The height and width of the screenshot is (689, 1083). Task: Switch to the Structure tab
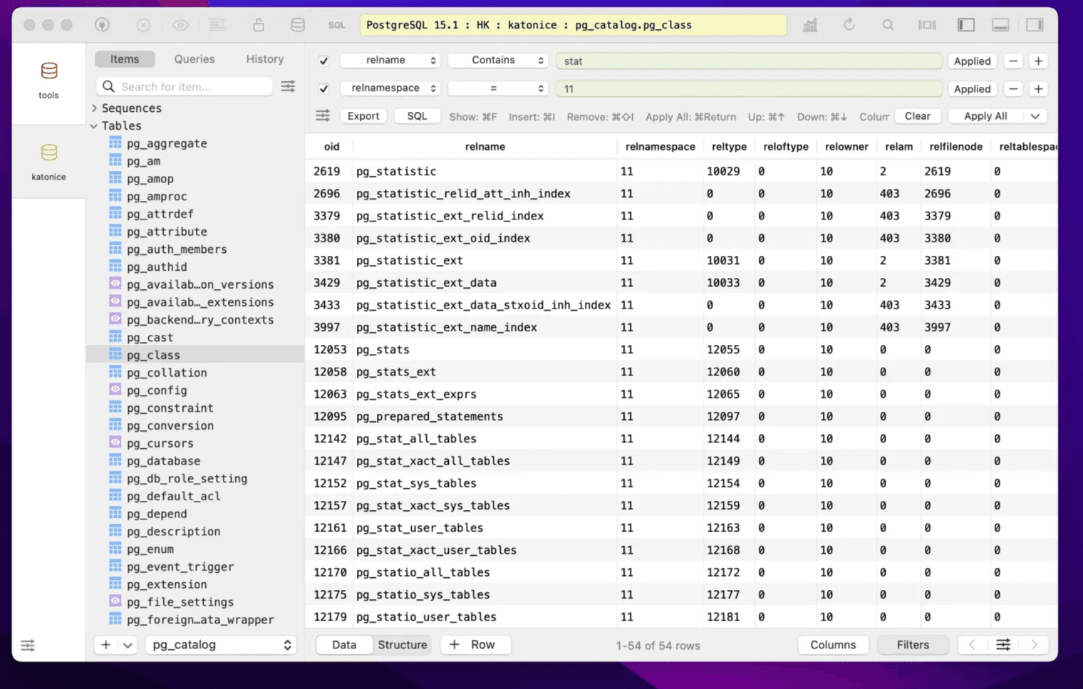pyautogui.click(x=402, y=644)
